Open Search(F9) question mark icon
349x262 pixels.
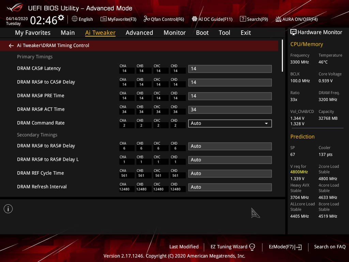[243, 19]
